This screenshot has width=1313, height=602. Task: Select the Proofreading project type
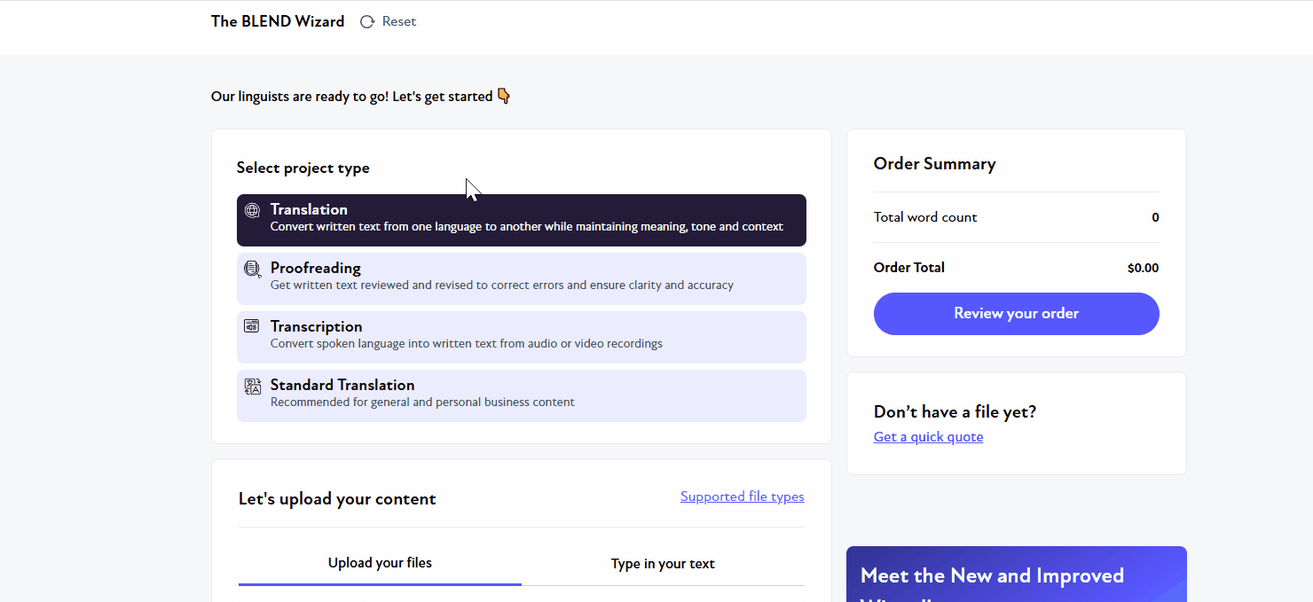(x=522, y=278)
